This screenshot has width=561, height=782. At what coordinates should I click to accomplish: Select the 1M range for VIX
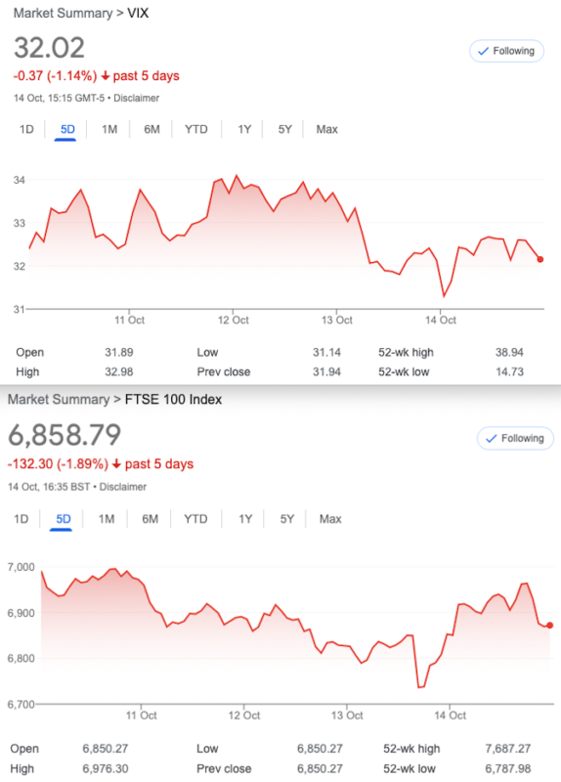pyautogui.click(x=109, y=130)
